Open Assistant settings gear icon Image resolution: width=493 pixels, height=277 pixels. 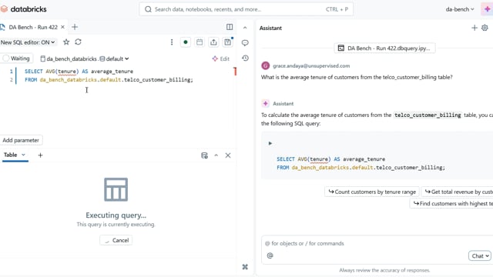click(485, 28)
